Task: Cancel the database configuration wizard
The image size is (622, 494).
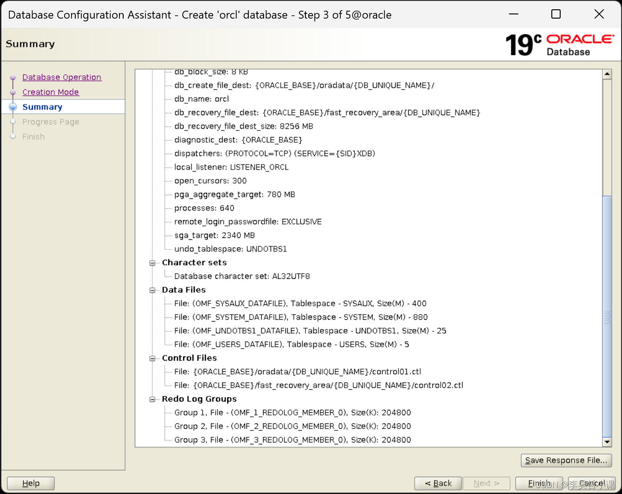Action: (592, 483)
